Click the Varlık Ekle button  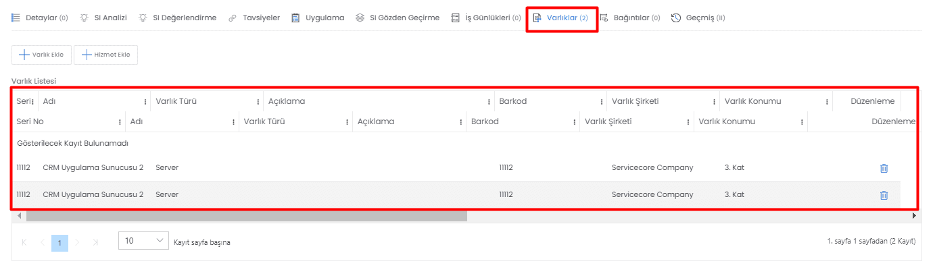[41, 55]
